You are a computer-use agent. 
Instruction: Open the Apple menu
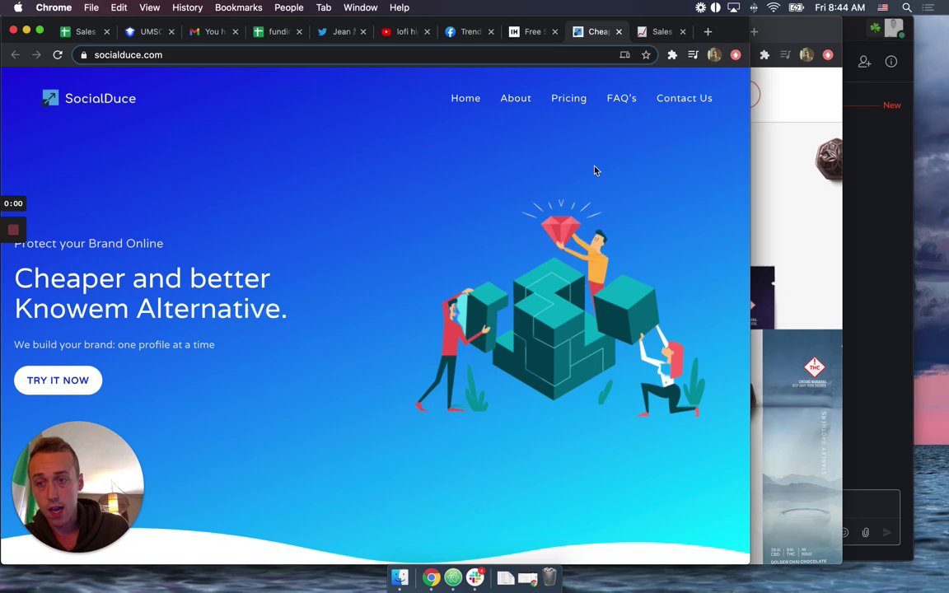pos(18,7)
